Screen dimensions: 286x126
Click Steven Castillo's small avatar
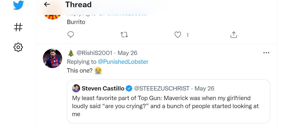76,88
